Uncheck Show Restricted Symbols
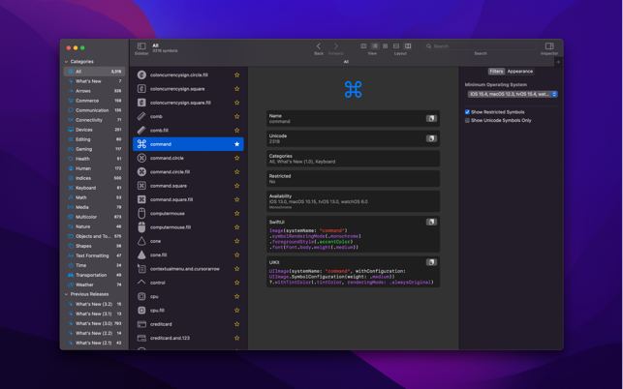The image size is (623, 389). point(467,112)
